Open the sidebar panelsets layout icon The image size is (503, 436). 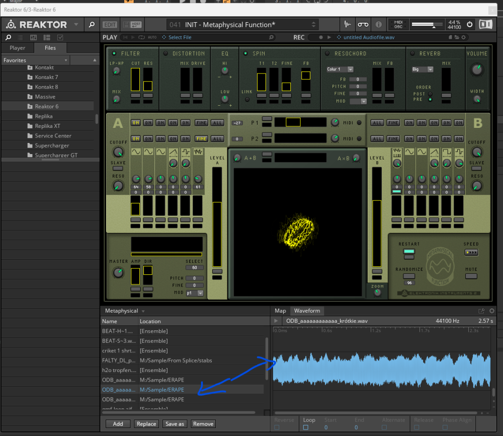click(47, 38)
